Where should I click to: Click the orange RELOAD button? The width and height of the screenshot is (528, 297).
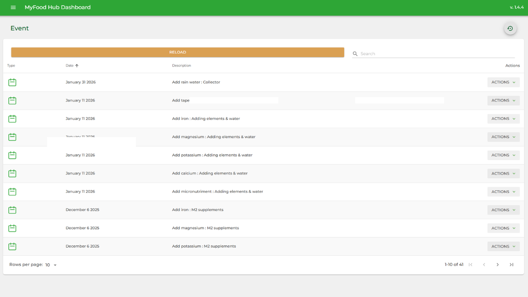(x=177, y=52)
